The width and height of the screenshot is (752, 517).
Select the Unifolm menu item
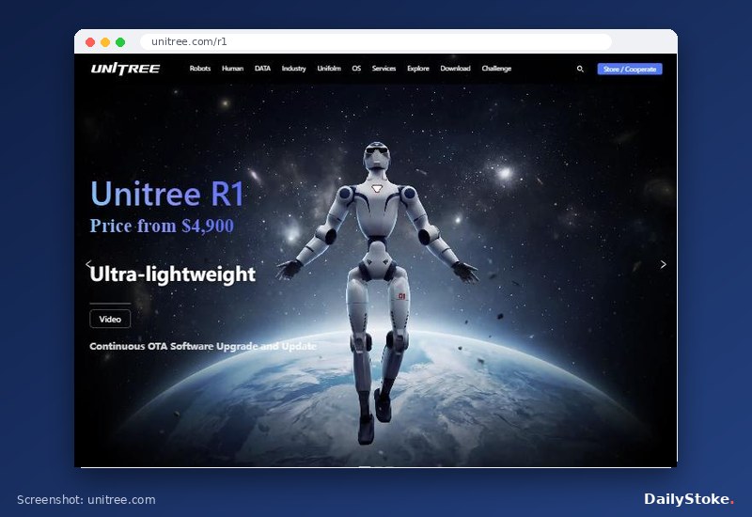(x=329, y=69)
